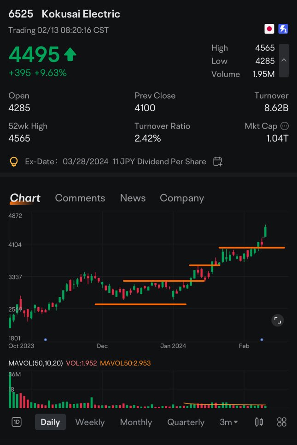297x445 pixels.
Task: Collapse the quote details with the up chevron
Action: (x=284, y=60)
